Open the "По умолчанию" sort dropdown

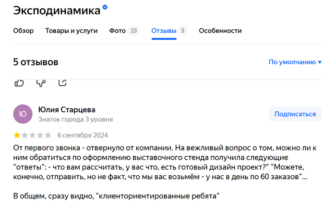pyautogui.click(x=295, y=62)
